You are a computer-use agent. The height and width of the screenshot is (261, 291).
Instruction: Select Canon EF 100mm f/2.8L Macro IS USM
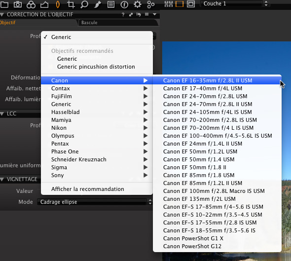coord(217,191)
